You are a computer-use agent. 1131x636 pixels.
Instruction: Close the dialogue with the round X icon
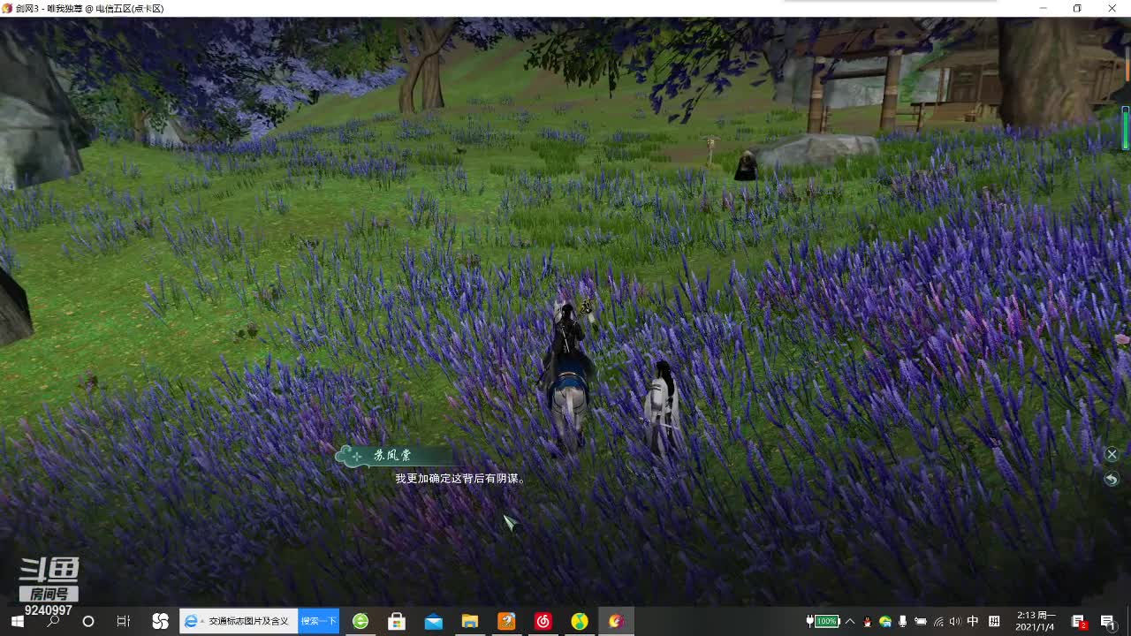[x=1112, y=454]
